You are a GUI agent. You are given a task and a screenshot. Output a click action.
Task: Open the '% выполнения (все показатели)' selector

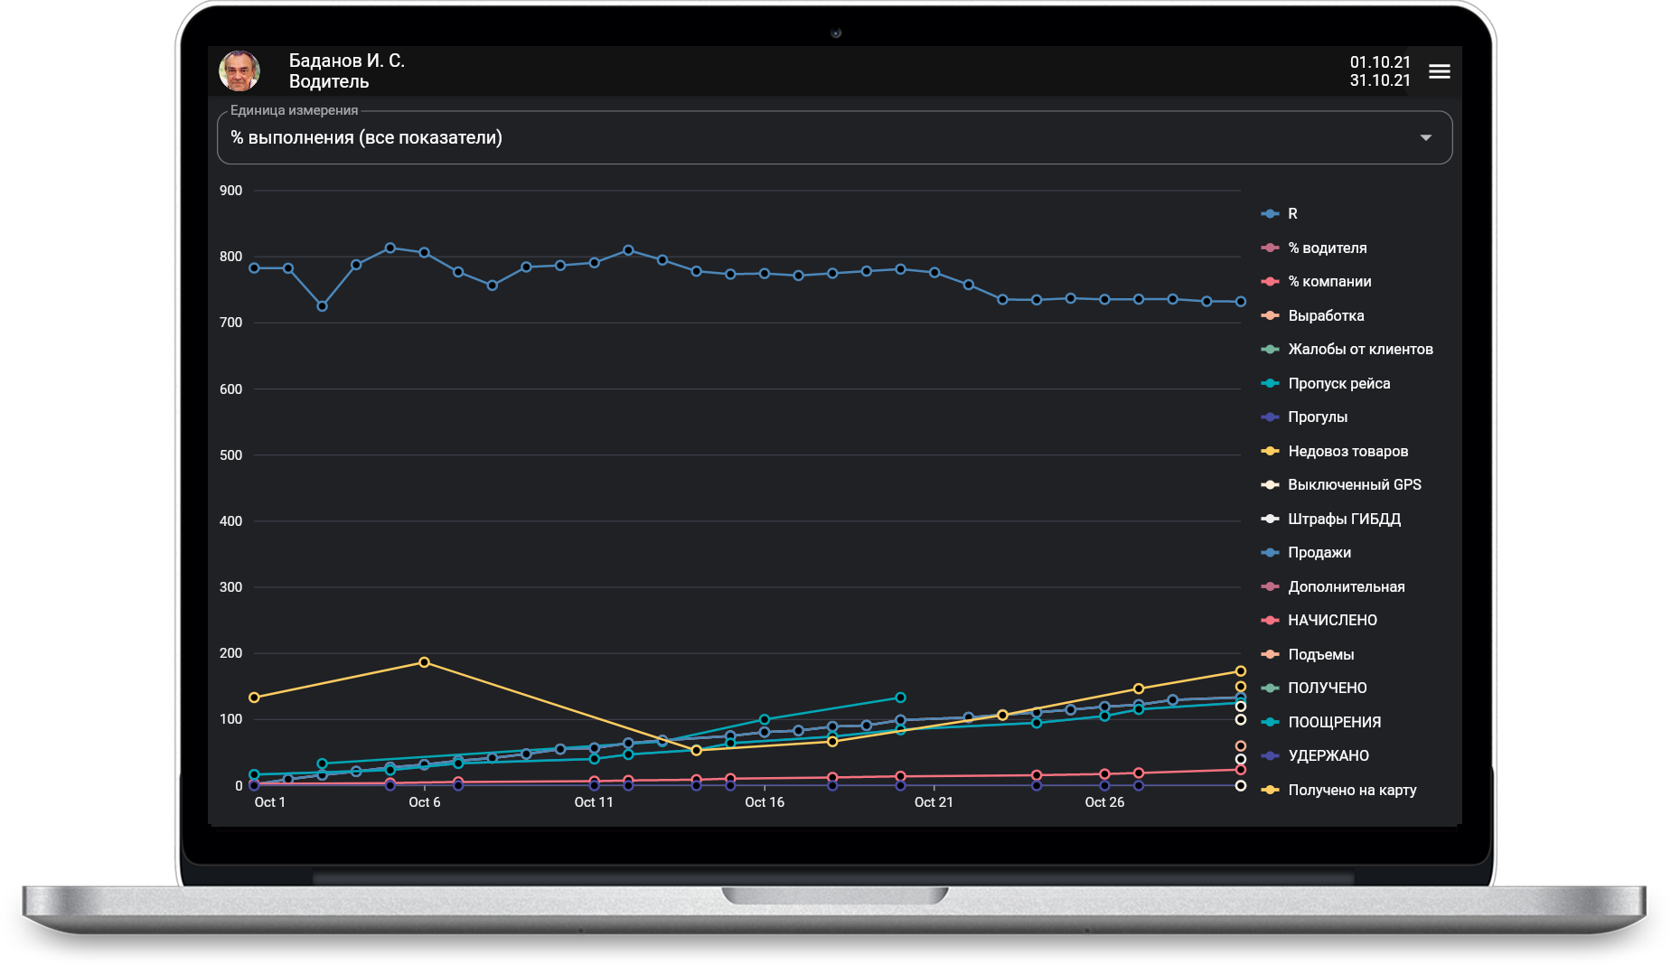[x=834, y=137]
